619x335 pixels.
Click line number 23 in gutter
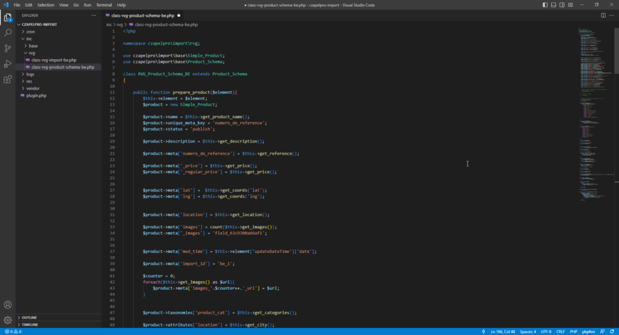pyautogui.click(x=112, y=165)
